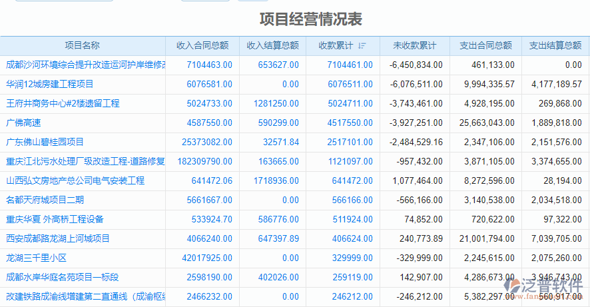Open project 成都水岸华庭名苑项目一标段
The image size is (590, 307).
click(x=63, y=277)
